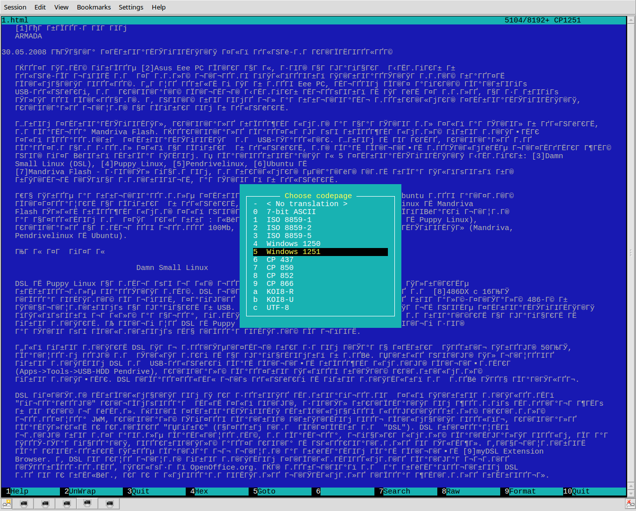Select '< No translation >' codepage entry
The height and width of the screenshot is (511, 636).
click(320, 204)
